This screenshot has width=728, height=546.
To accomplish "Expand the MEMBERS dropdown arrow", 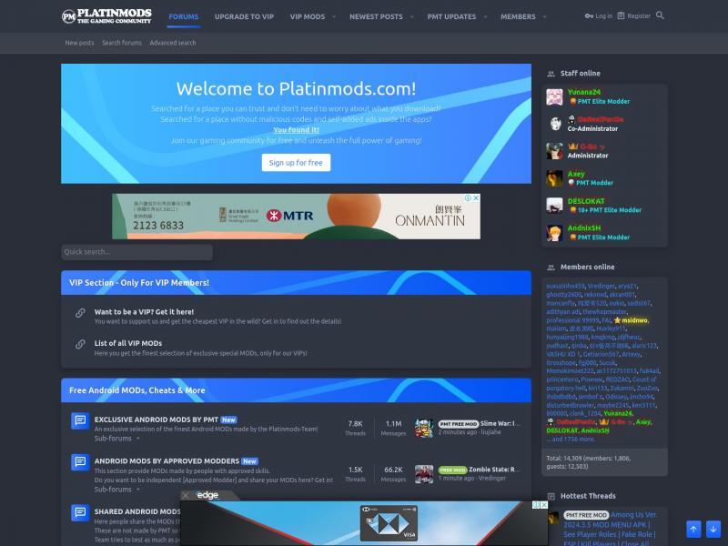I will coord(544,16).
